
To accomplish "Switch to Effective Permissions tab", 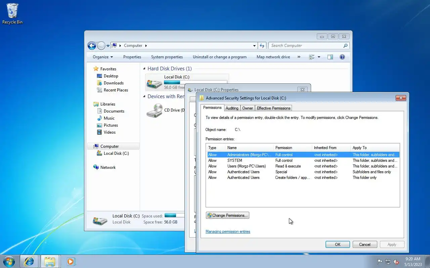I will 273,108.
